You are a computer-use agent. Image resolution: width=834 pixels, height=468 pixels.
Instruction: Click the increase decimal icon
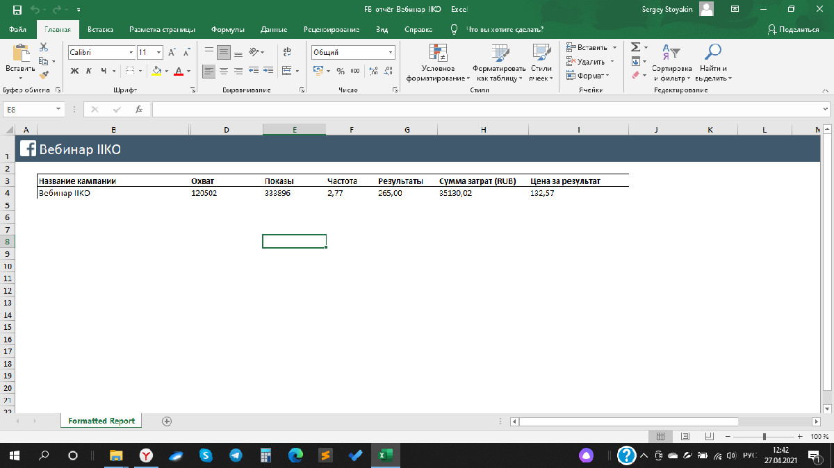[374, 71]
